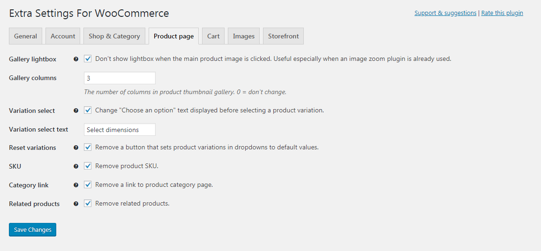The image size is (541, 251).
Task: Untick the Remove related products checkbox
Action: click(x=88, y=203)
